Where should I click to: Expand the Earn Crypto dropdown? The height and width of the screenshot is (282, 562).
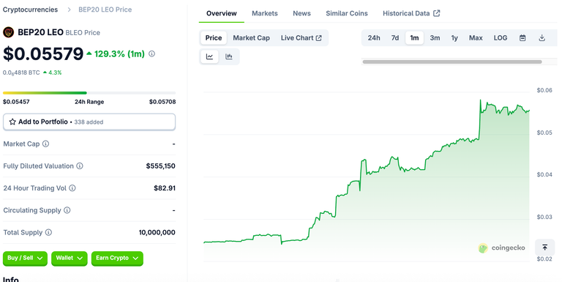pos(117,259)
